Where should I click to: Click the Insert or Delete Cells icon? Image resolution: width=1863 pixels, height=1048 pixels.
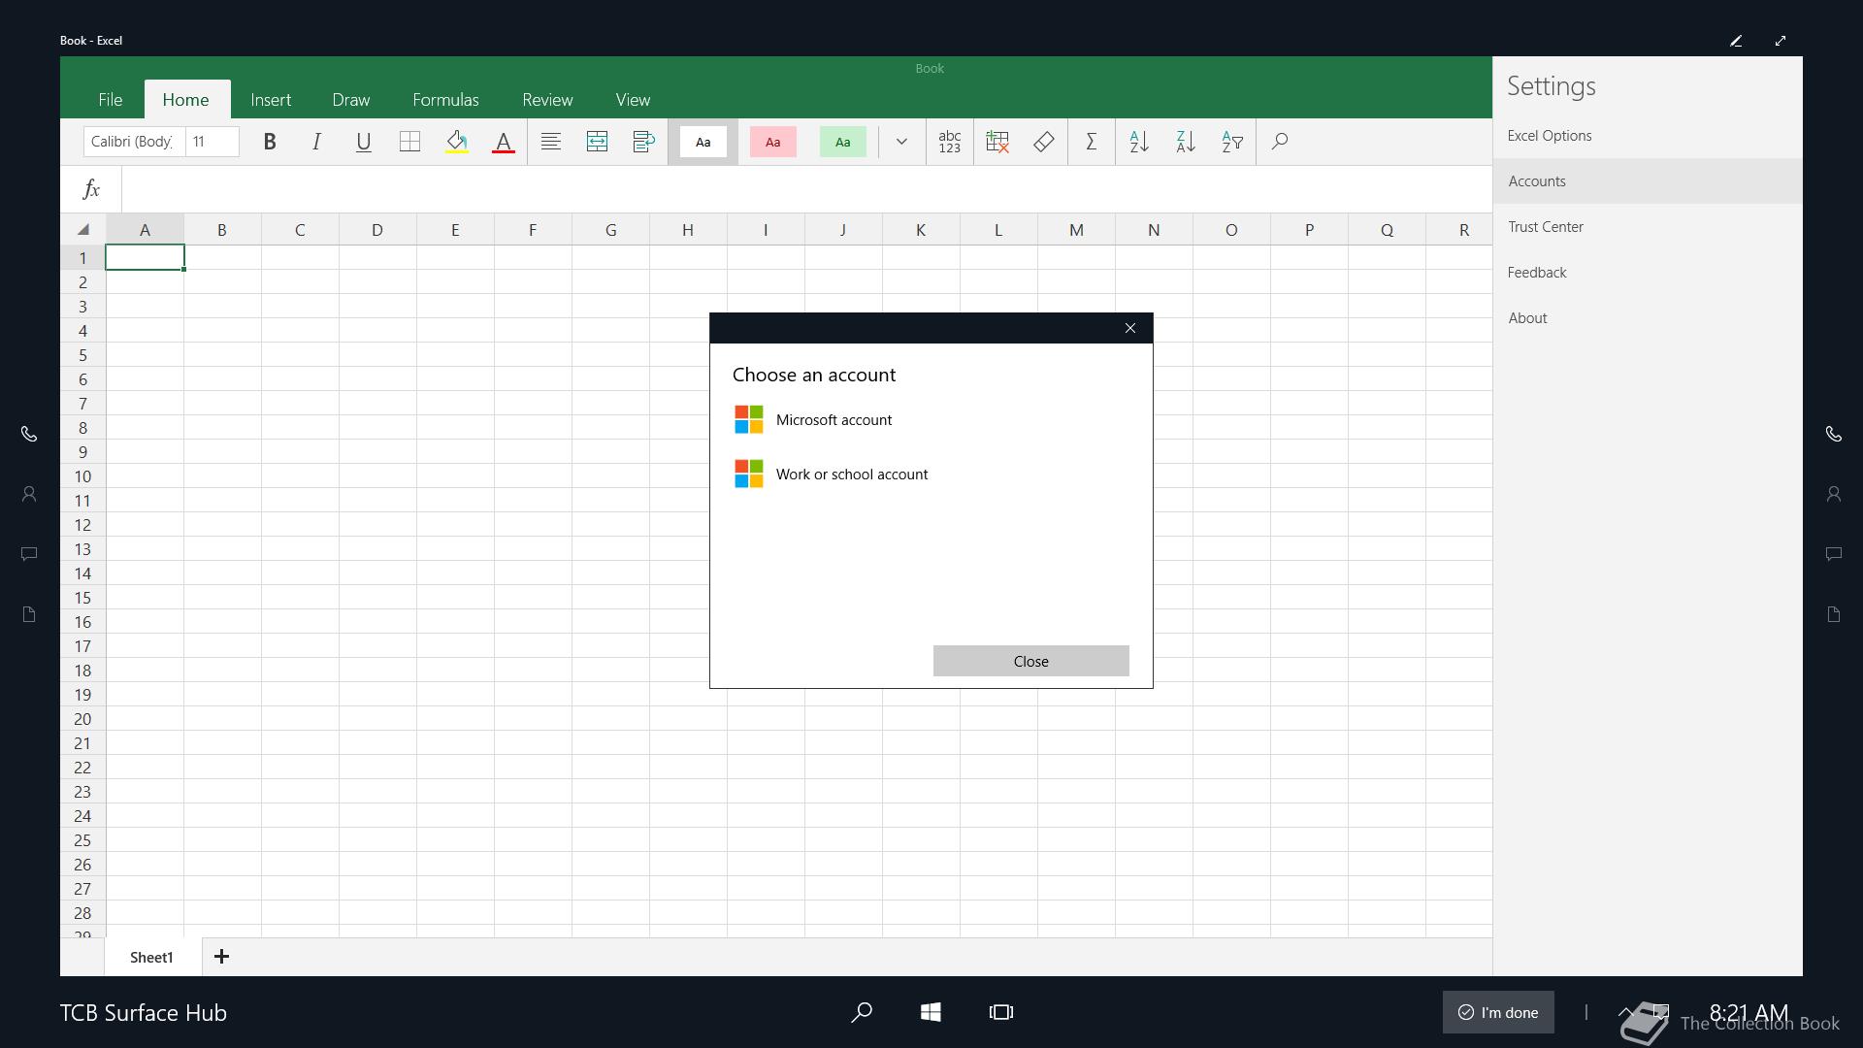pyautogui.click(x=997, y=142)
